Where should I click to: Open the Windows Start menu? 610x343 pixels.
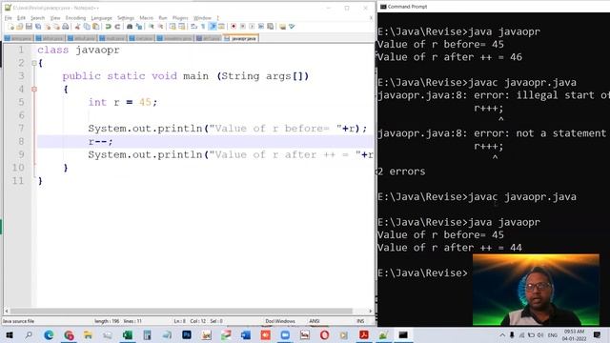(x=9, y=334)
